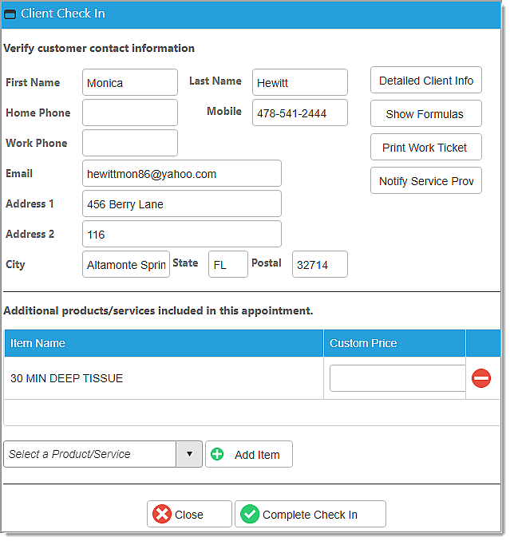Click the Home Phone label
The height and width of the screenshot is (541, 510).
point(38,113)
